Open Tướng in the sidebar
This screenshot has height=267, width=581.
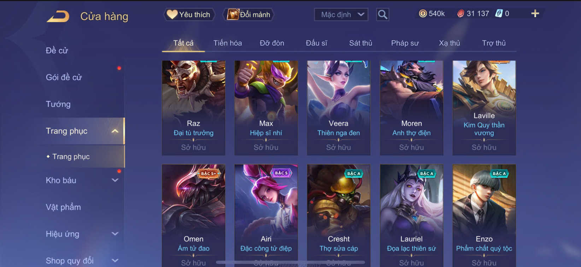(x=58, y=104)
